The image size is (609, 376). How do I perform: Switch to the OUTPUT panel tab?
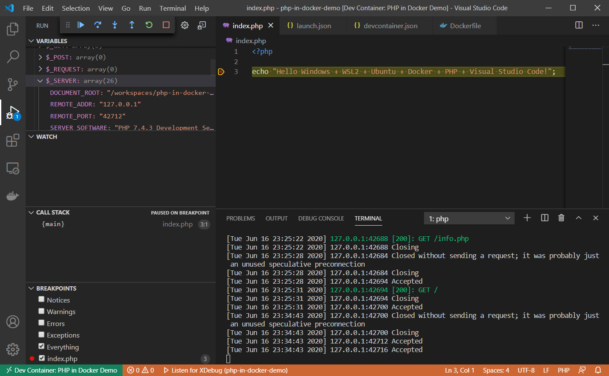click(x=276, y=218)
